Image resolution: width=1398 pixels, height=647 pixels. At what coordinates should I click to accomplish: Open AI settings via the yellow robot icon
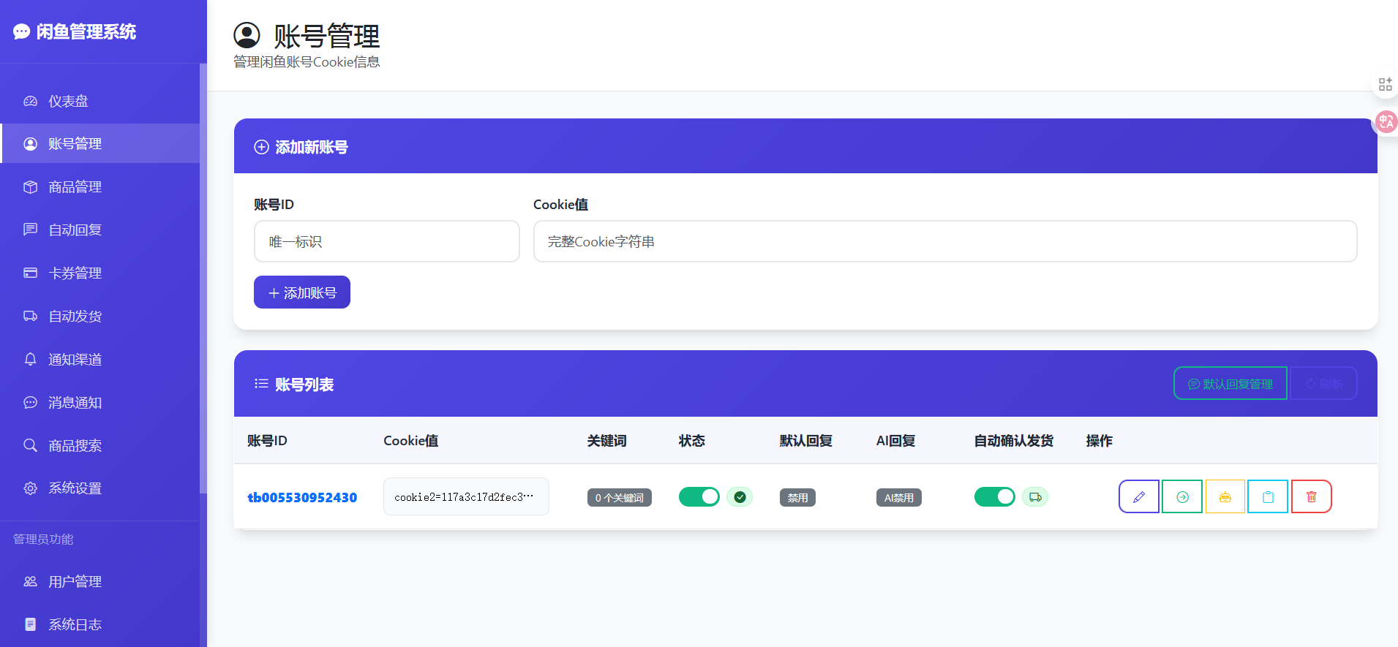tap(1225, 497)
